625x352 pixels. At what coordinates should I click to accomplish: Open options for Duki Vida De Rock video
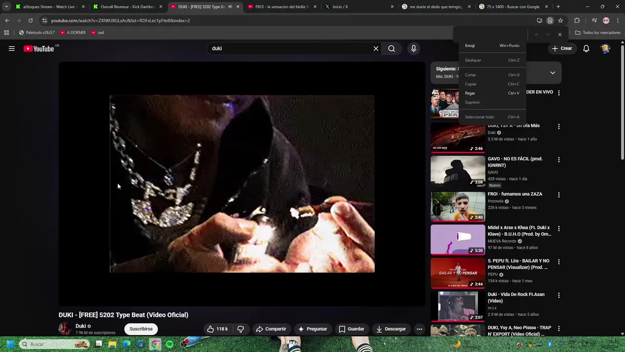pos(559,295)
